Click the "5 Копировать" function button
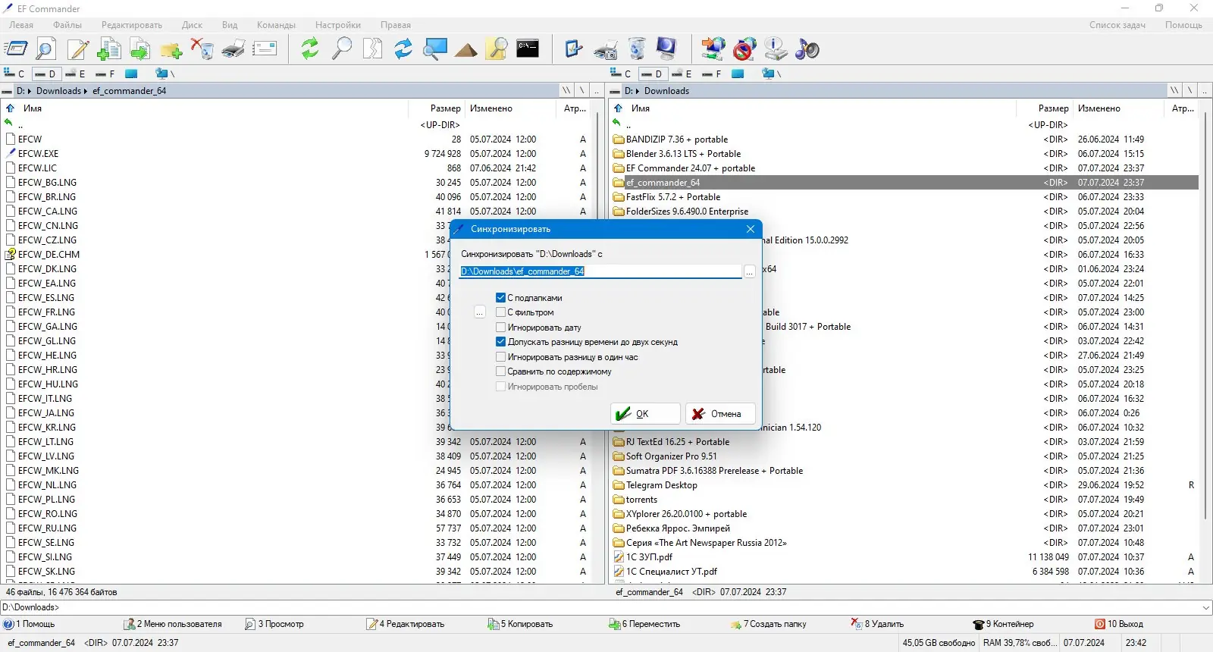The height and width of the screenshot is (652, 1213). tap(520, 624)
